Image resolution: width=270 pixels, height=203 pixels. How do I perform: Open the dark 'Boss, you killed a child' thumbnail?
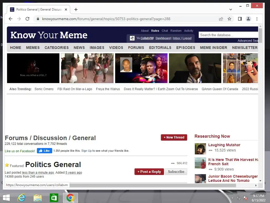pyautogui.click(x=33, y=68)
